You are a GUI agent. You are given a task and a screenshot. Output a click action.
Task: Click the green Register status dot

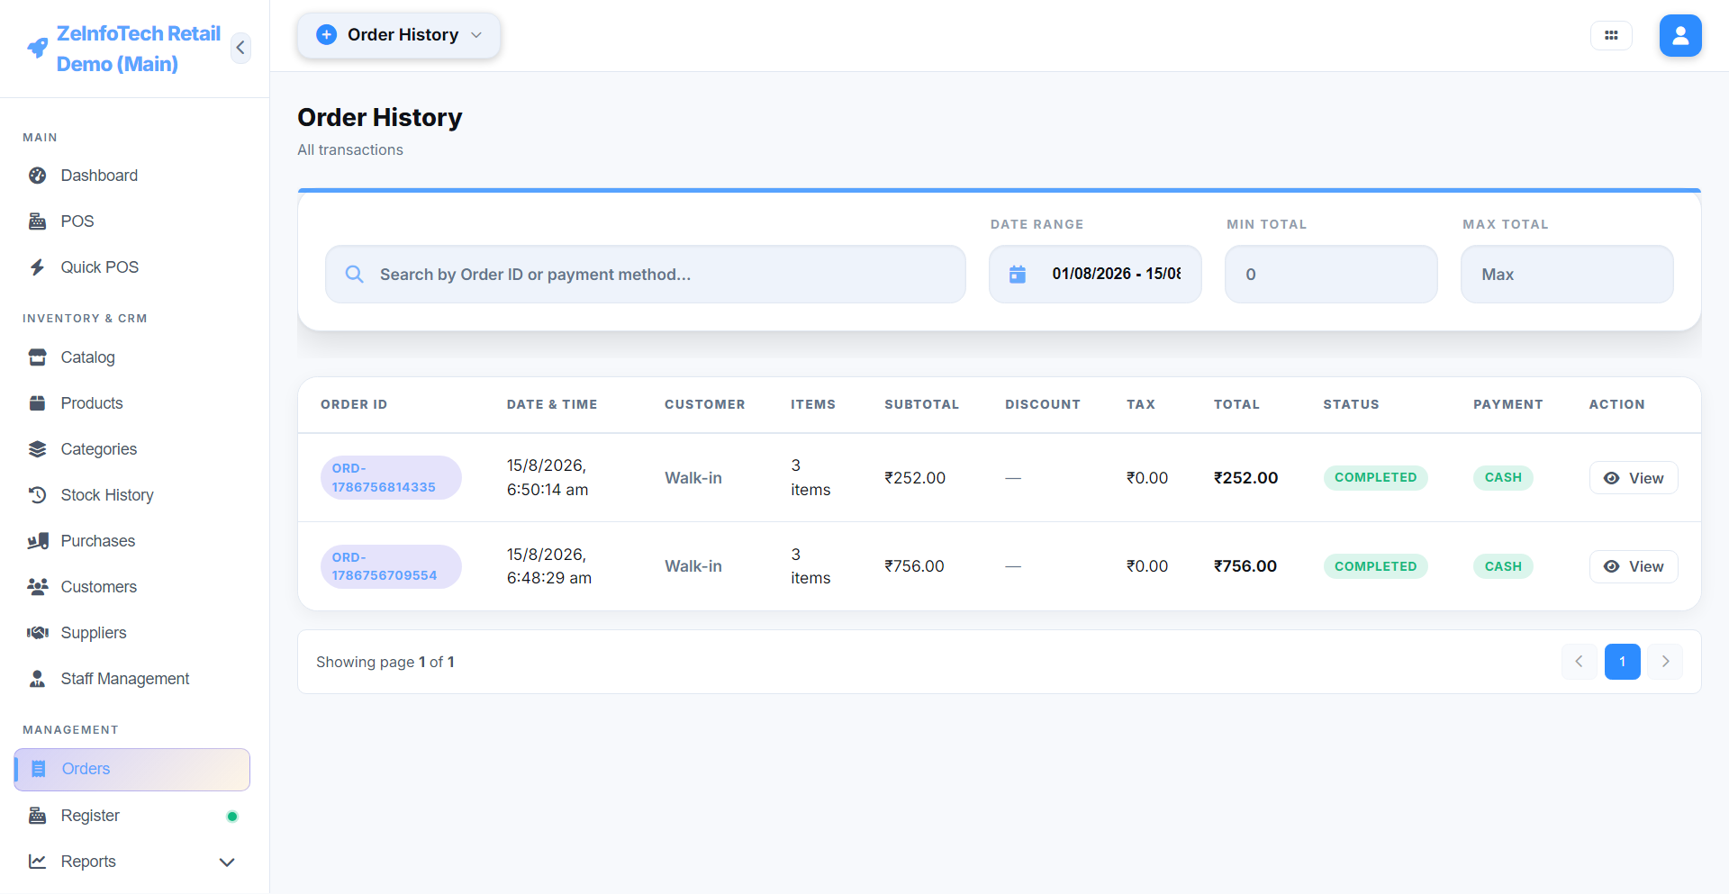(232, 817)
